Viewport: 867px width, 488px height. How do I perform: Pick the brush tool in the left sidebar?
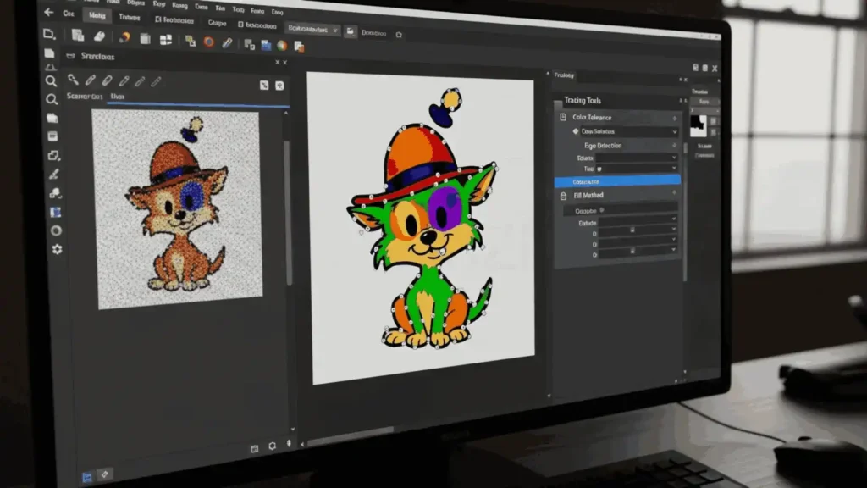pos(54,174)
